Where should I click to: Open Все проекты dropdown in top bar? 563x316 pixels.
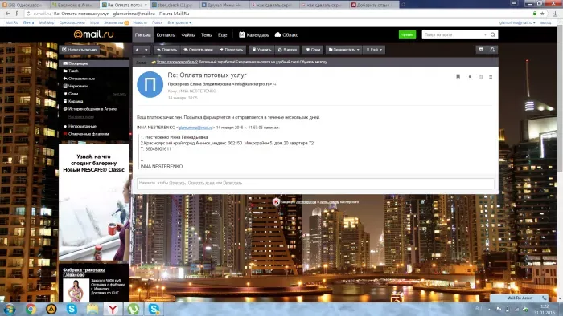click(x=179, y=22)
